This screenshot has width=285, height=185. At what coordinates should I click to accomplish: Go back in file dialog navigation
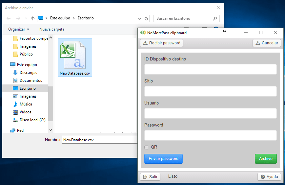9,18
